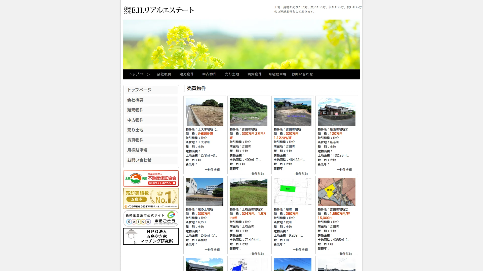This screenshot has width=483, height=271.
Task: Click the 120万円 price of 新港町宅地②
Action: point(336,134)
